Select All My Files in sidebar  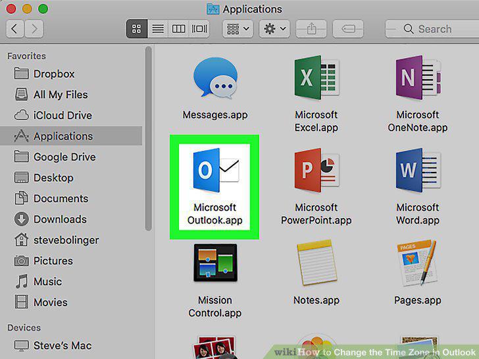(71, 94)
